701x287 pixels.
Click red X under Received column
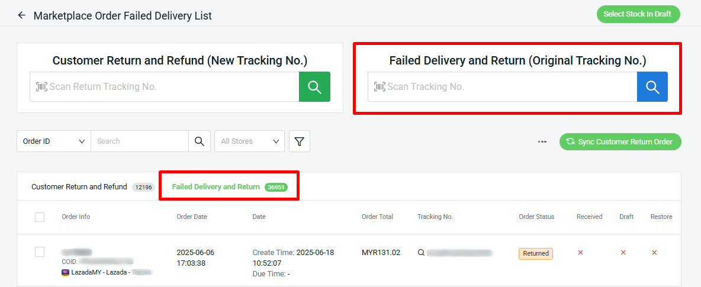point(580,253)
